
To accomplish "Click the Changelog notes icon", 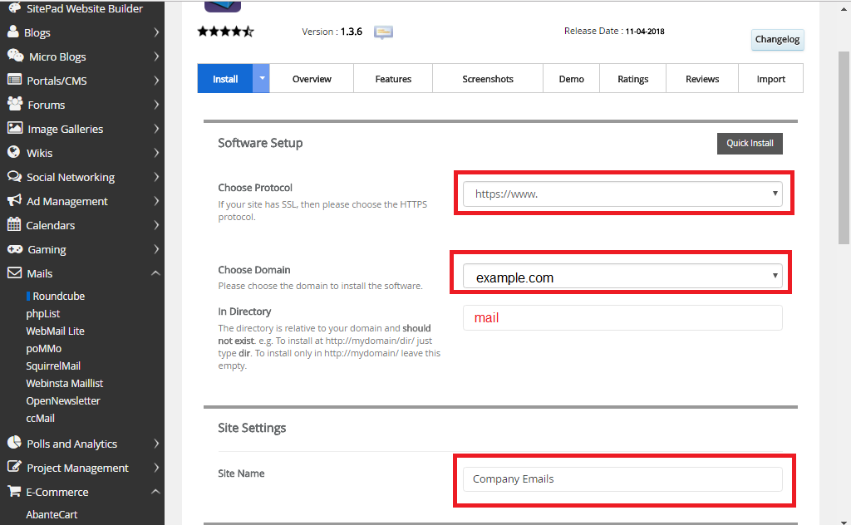I will point(382,32).
